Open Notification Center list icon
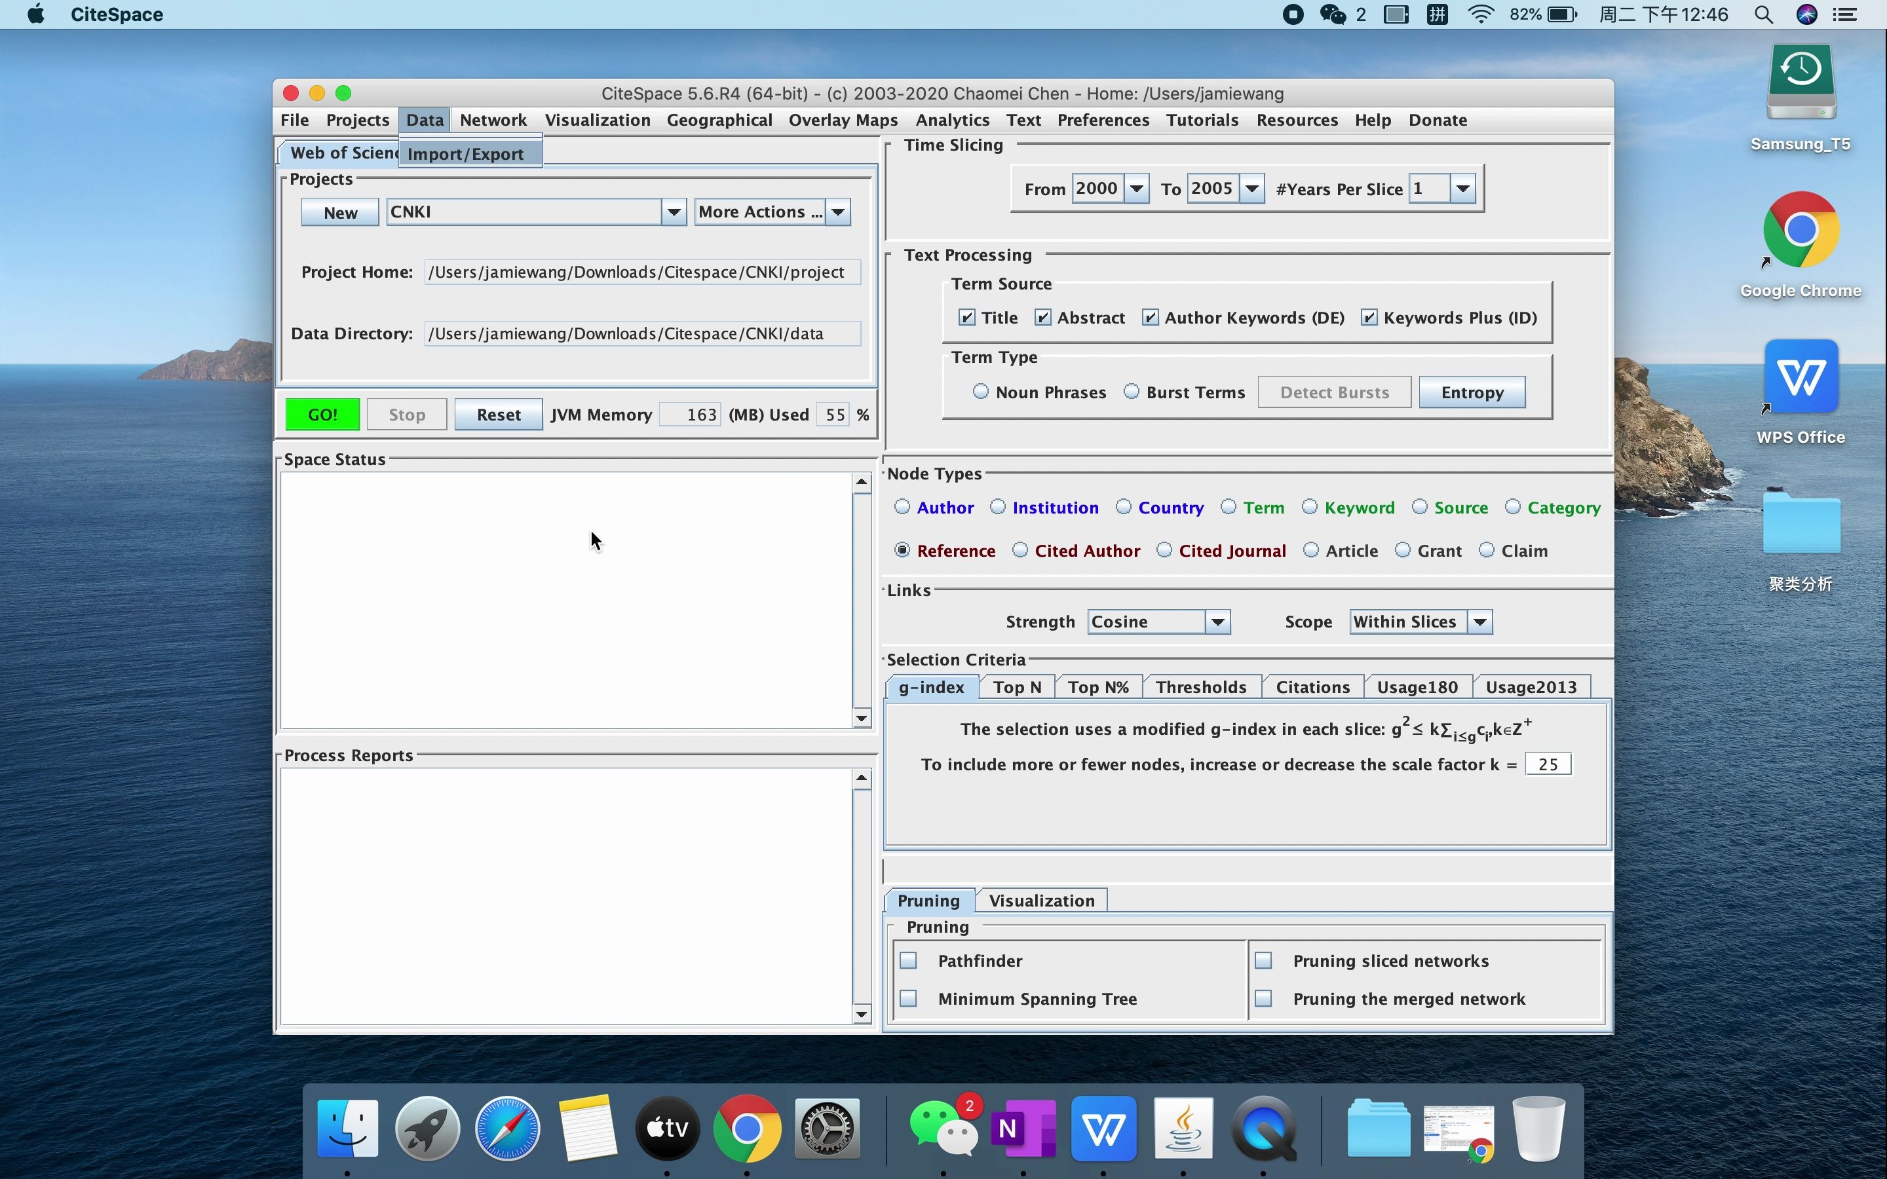Viewport: 1887px width, 1179px height. pos(1845,15)
